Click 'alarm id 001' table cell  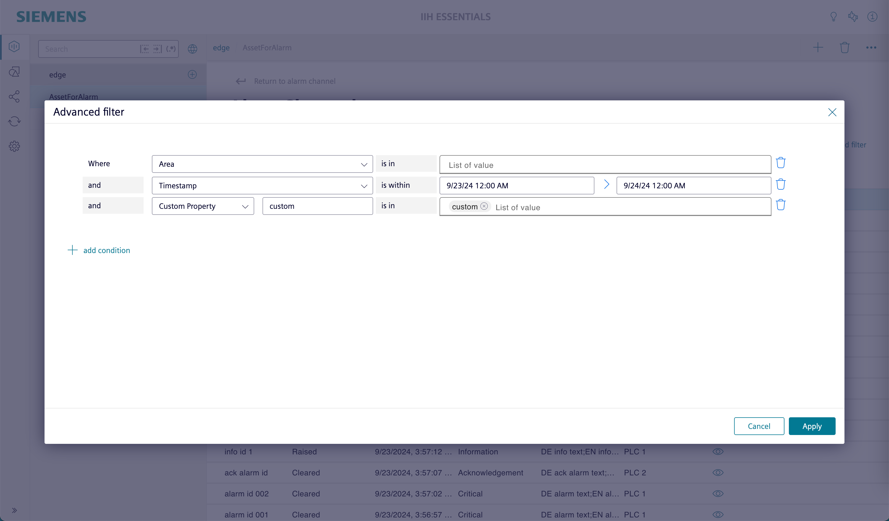246,515
